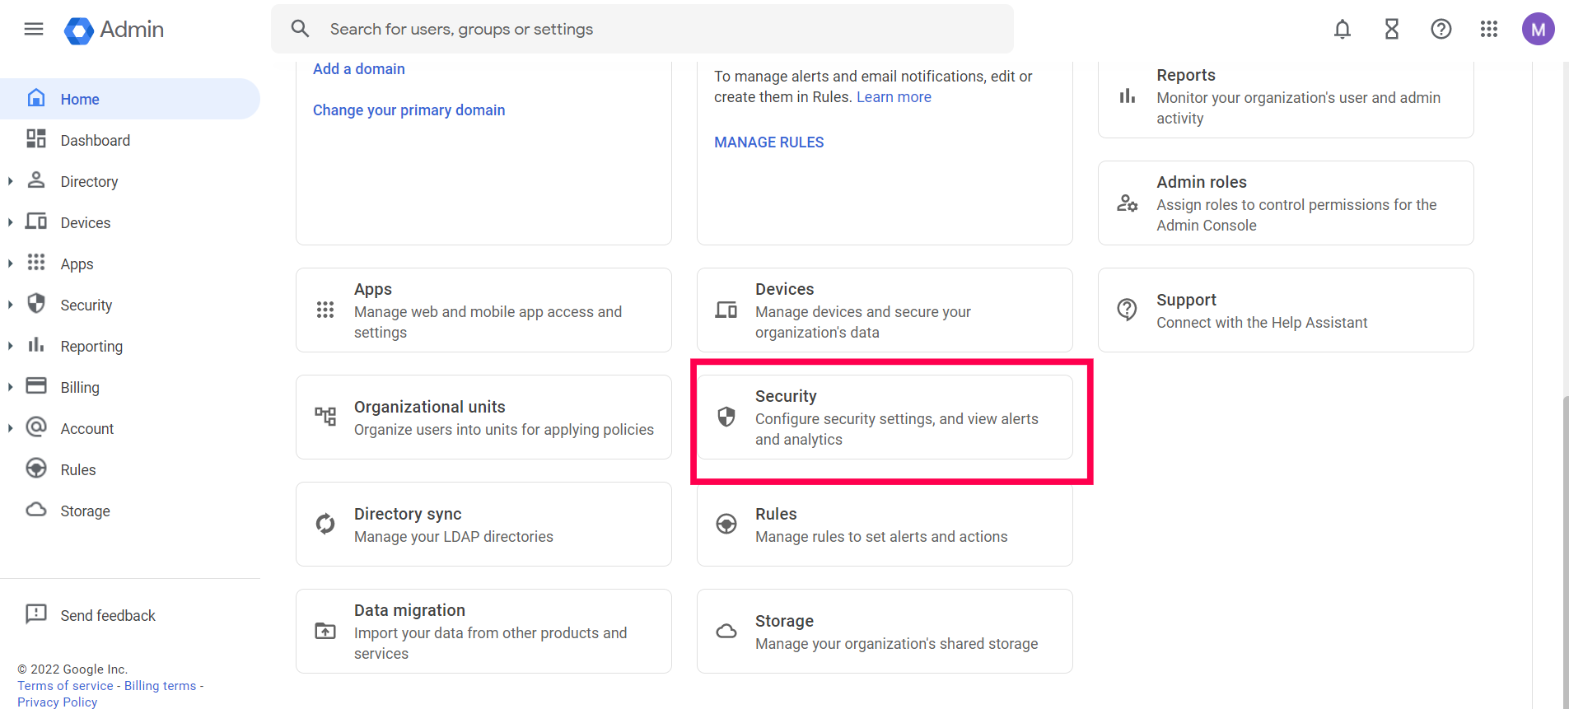Expand the Devices sidebar section

tap(11, 222)
